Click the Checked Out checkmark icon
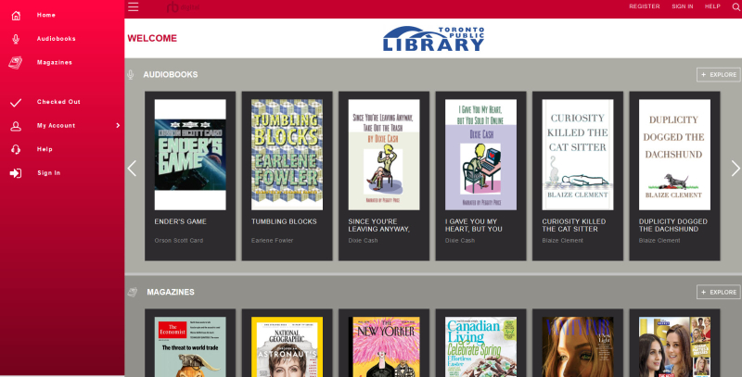The height and width of the screenshot is (377, 742). (16, 102)
